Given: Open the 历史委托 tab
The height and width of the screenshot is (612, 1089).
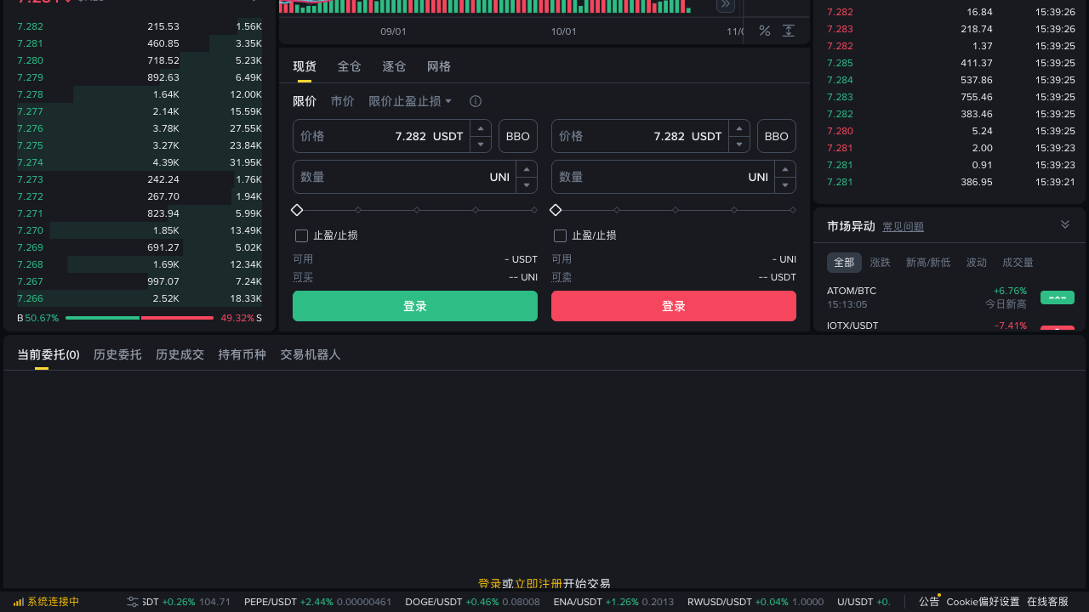Looking at the screenshot, I should pyautogui.click(x=117, y=354).
